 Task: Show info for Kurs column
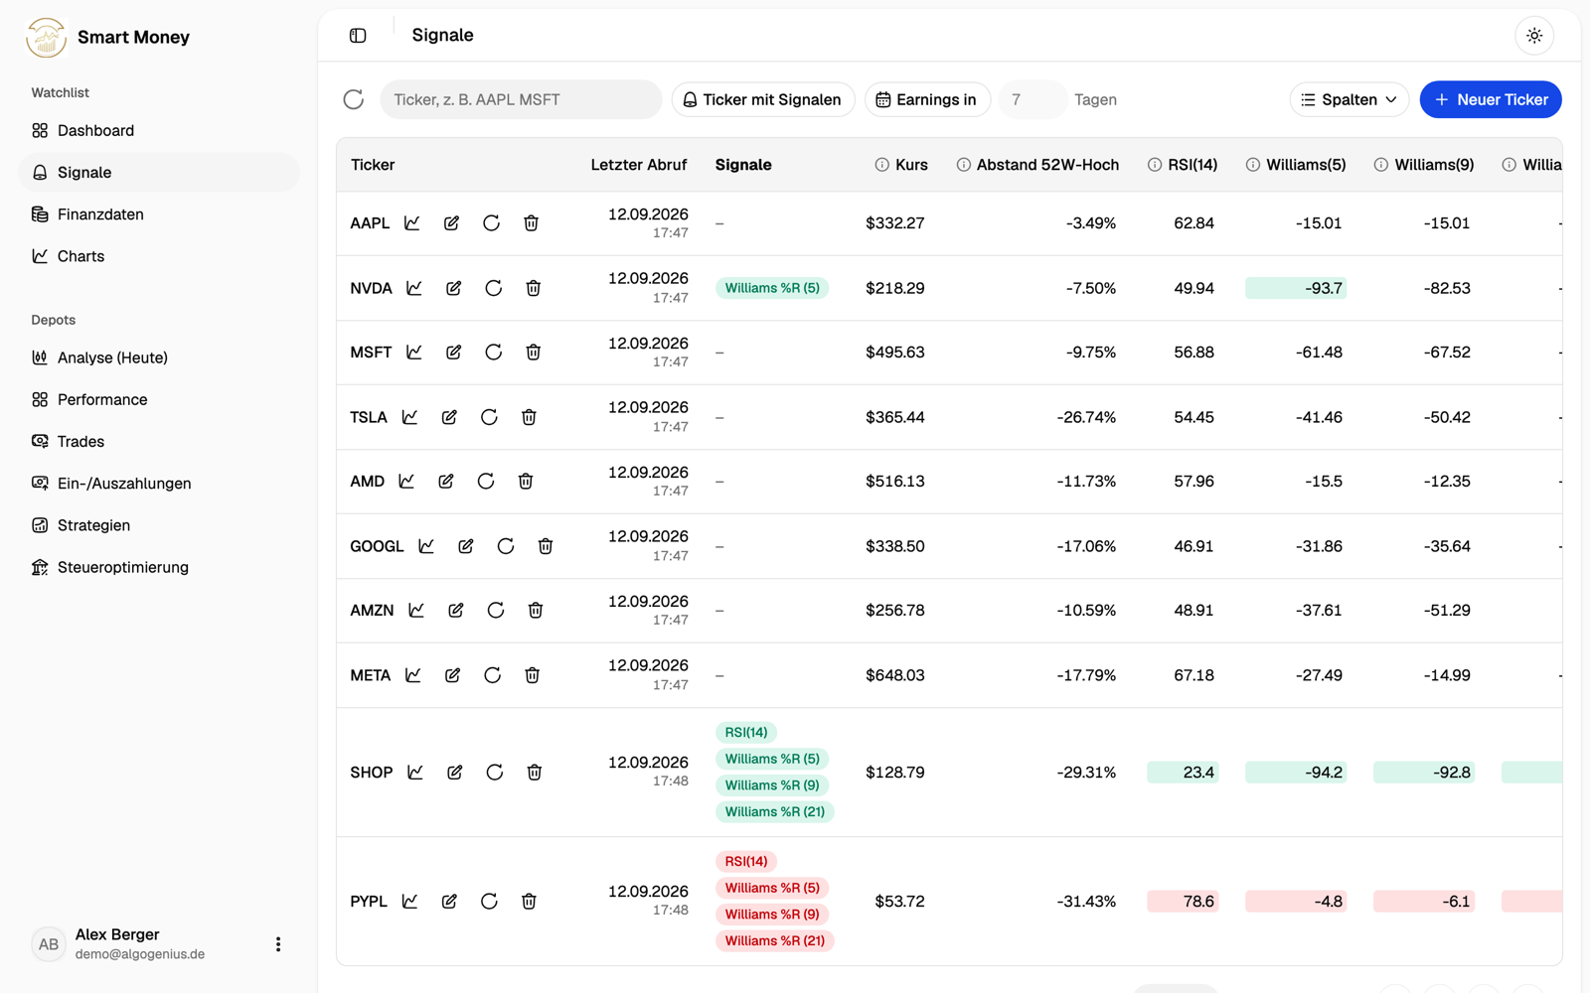[x=881, y=165]
